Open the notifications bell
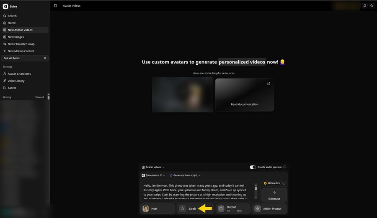 click(365, 5)
